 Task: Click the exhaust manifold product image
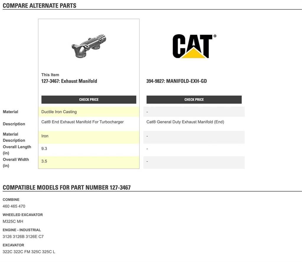[x=88, y=46]
